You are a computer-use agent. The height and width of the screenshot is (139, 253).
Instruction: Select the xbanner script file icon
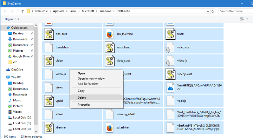(49, 127)
